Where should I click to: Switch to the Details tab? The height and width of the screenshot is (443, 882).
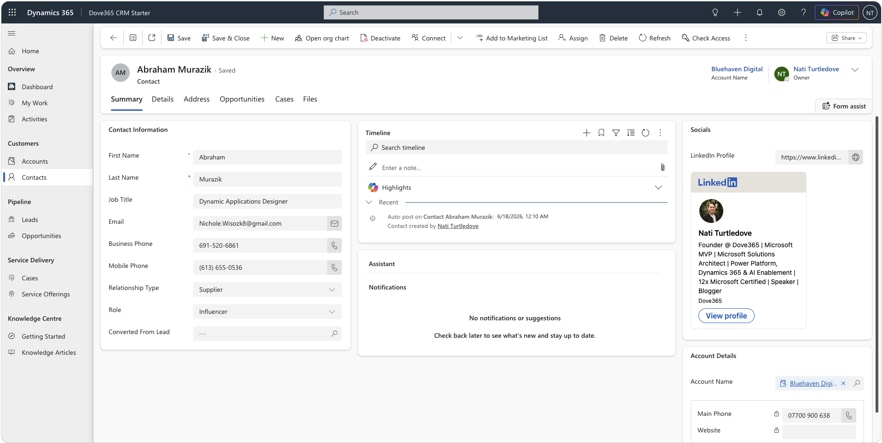pyautogui.click(x=162, y=99)
